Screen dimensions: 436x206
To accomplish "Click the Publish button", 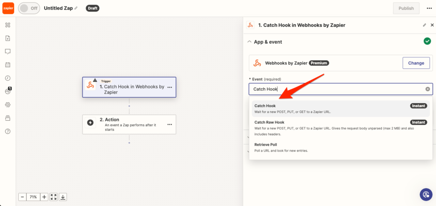I will coord(406,8).
